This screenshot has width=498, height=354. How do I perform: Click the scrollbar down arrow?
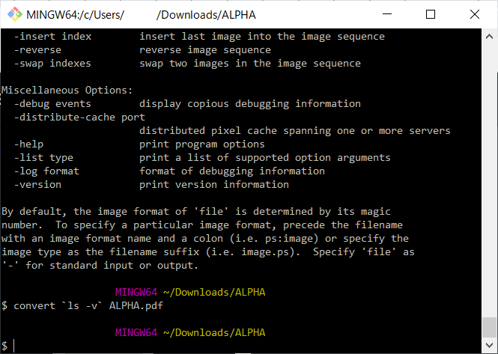(490, 346)
